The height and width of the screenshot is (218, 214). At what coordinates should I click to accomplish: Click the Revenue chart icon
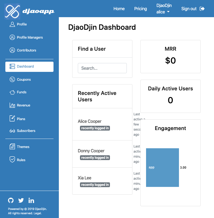click(12, 105)
